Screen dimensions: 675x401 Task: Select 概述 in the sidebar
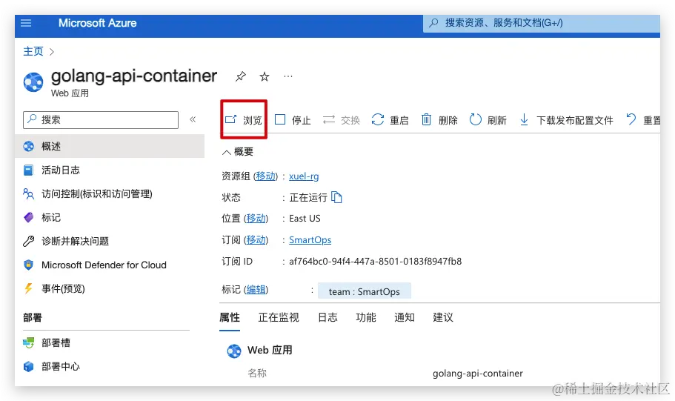point(110,146)
